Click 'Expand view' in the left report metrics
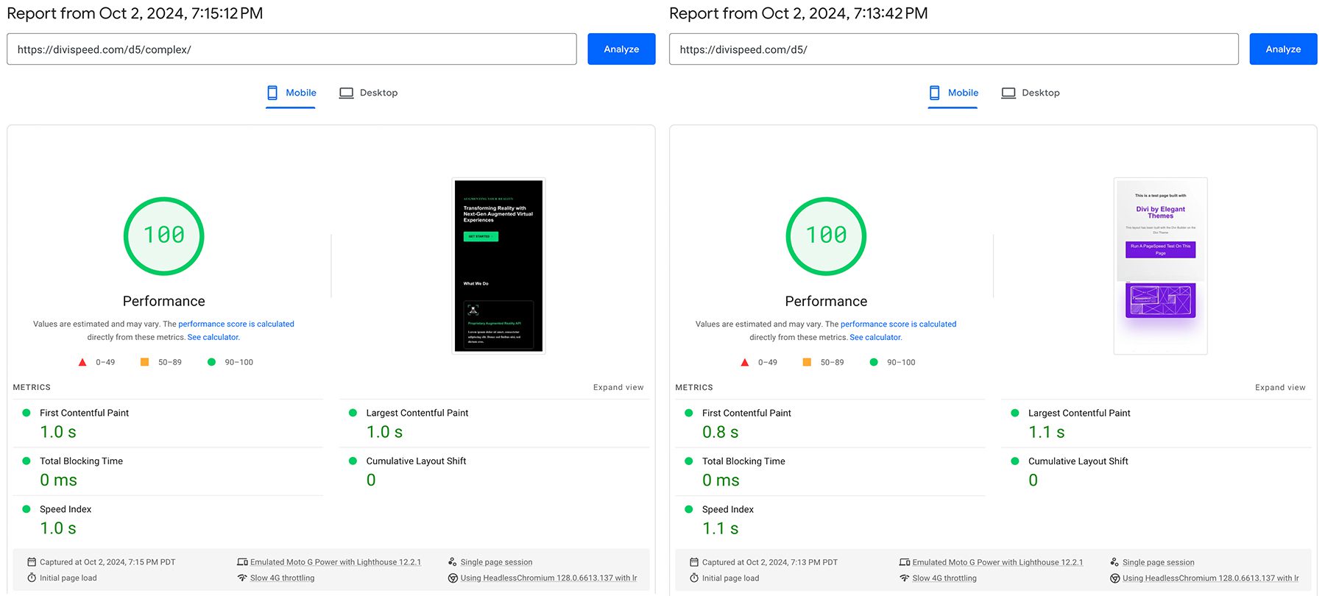Viewport: 1325px width, 596px height. tap(618, 387)
